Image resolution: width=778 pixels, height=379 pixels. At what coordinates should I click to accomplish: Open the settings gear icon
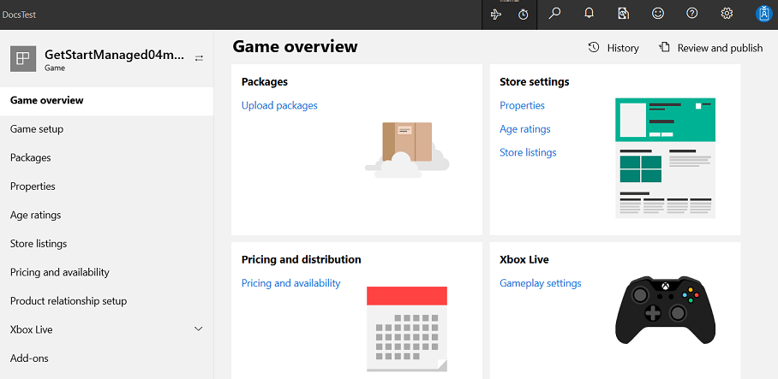pos(727,14)
